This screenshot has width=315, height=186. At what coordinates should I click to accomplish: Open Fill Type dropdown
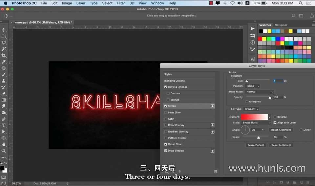[251, 109]
